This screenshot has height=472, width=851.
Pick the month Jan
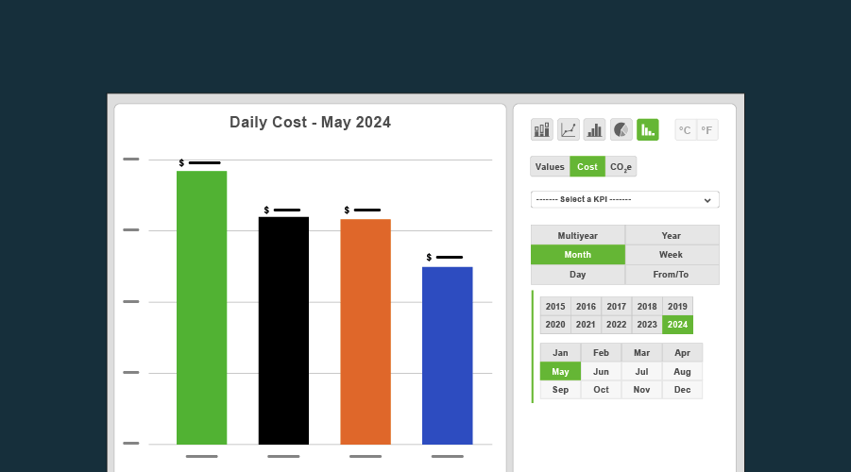pos(561,353)
